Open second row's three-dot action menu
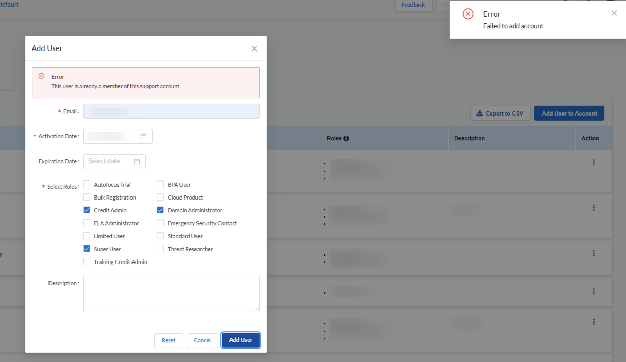The width and height of the screenshot is (626, 362). (594, 208)
